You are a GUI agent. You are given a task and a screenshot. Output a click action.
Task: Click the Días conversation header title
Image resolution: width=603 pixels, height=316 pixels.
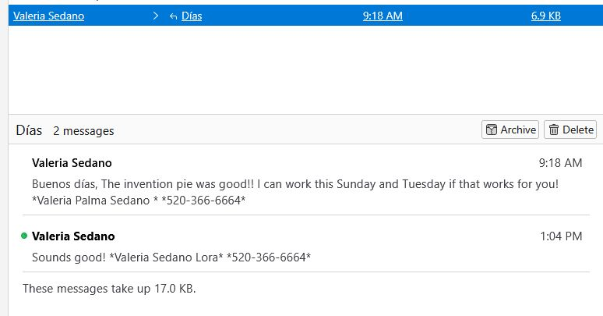[29, 130]
